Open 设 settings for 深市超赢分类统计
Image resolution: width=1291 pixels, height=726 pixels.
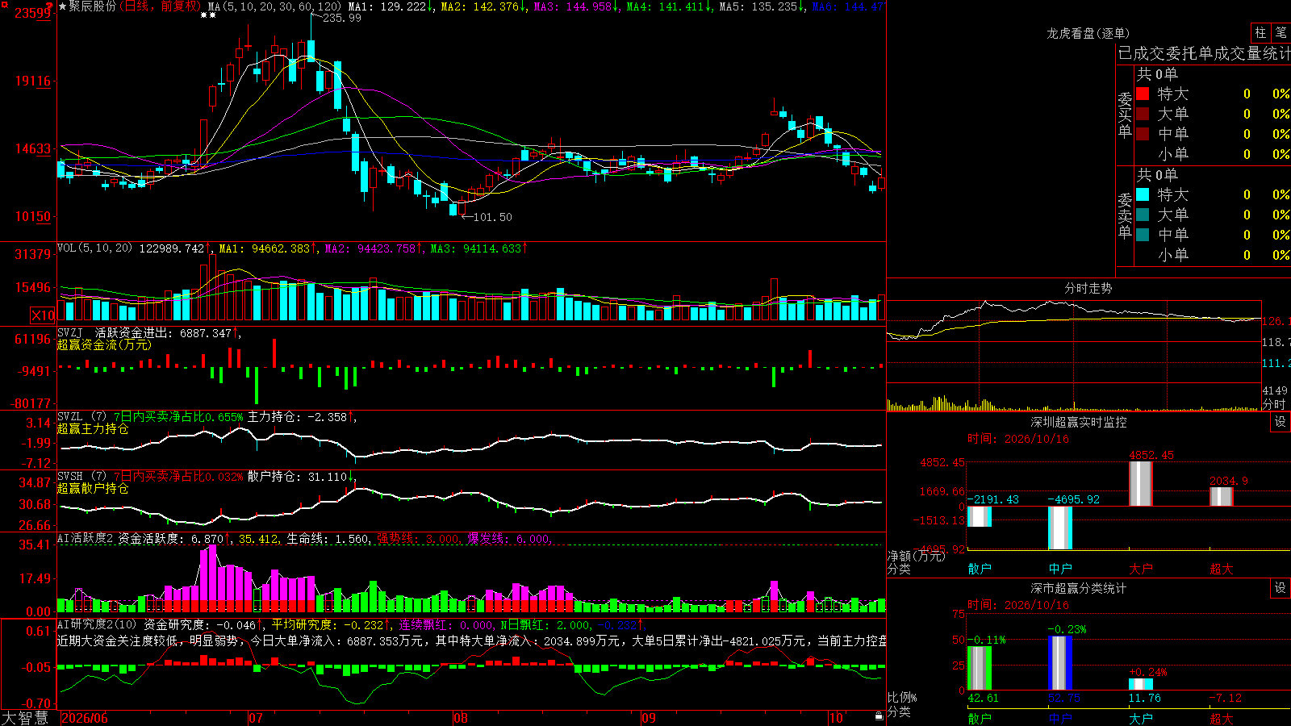[1281, 588]
